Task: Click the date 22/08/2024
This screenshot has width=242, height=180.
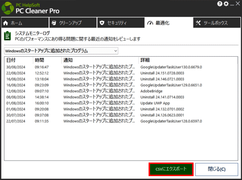Action: (x=16, y=73)
